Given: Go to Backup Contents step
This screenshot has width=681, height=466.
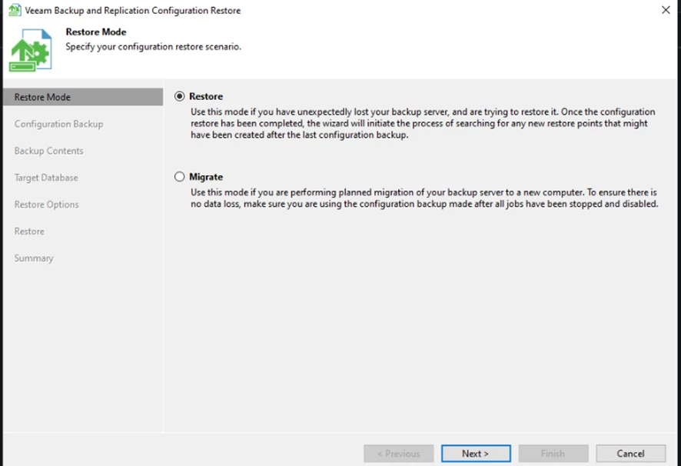Looking at the screenshot, I should click(48, 151).
